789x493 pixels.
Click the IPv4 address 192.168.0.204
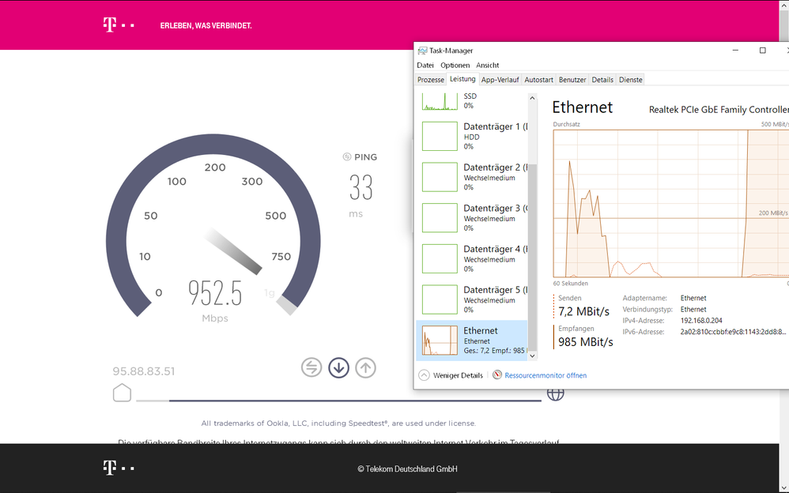click(701, 321)
